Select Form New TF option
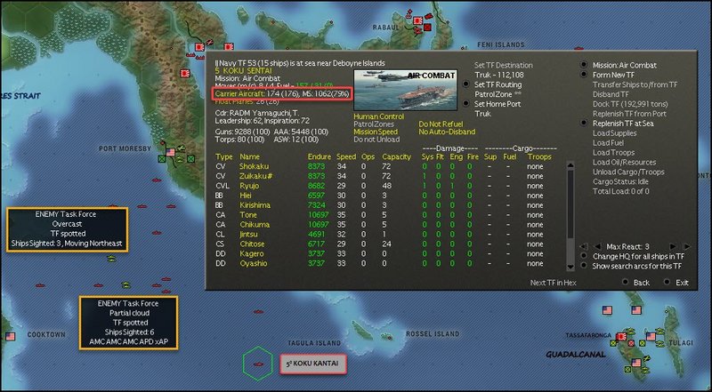 tap(584, 75)
